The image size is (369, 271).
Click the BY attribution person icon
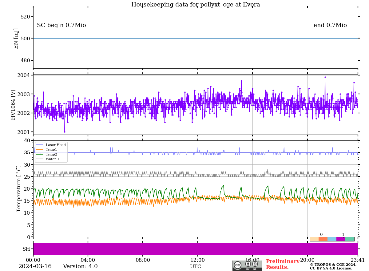click(x=248, y=264)
